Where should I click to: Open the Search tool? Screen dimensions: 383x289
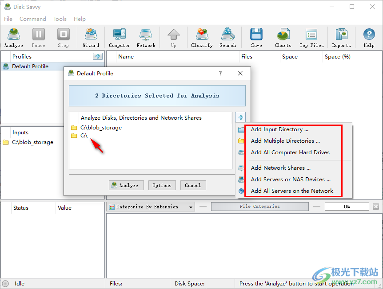[227, 38]
